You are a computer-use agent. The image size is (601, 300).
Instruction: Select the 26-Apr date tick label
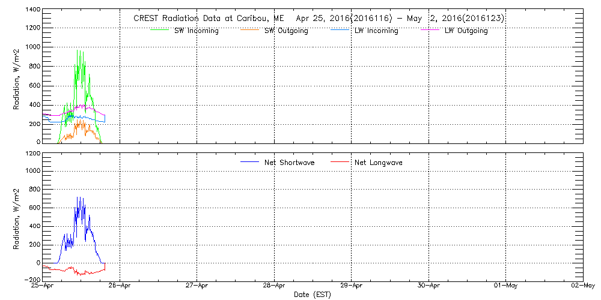coord(120,286)
